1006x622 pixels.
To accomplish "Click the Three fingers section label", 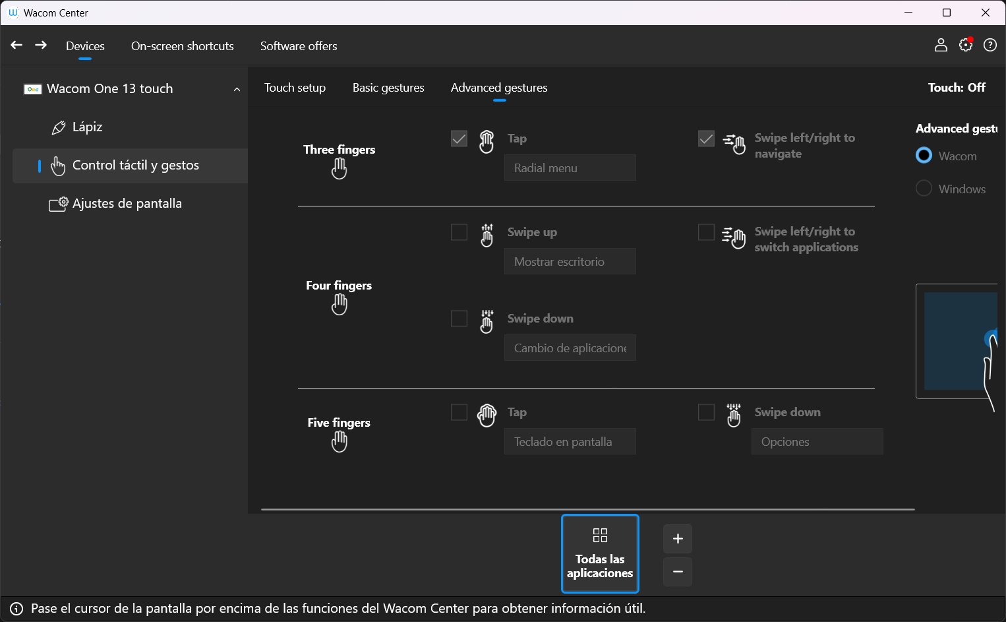I will pos(339,150).
